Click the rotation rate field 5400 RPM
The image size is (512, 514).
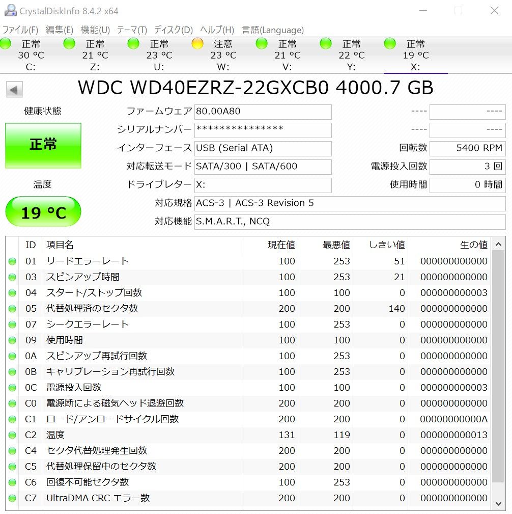pyautogui.click(x=467, y=149)
